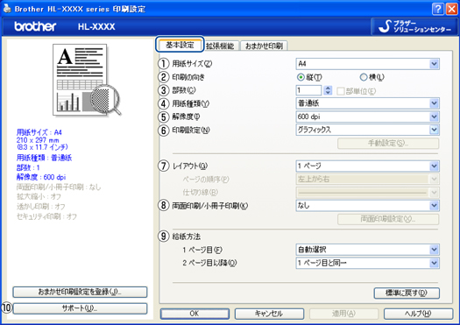The width and height of the screenshot is (460, 325).
Task: Open the 両面印刷/小冊子印刷 dropdown showing なし
Action: coord(368,206)
